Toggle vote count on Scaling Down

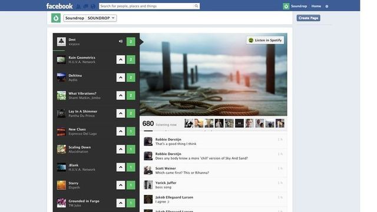pyautogui.click(x=131, y=149)
